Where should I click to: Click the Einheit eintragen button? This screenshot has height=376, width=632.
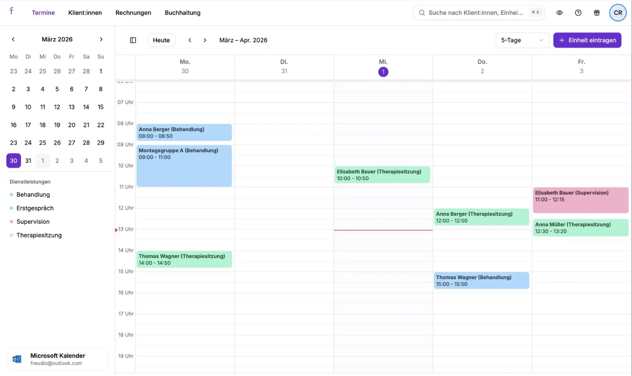point(587,40)
